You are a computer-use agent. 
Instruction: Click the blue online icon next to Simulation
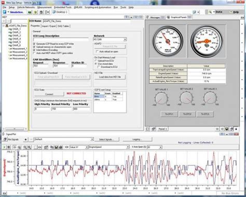tap(5, 12)
